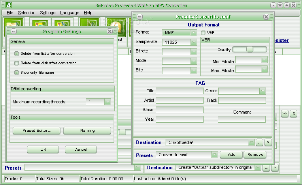The image size is (302, 185).
Task: Enable the VBR checkbox
Action: coord(203,33)
